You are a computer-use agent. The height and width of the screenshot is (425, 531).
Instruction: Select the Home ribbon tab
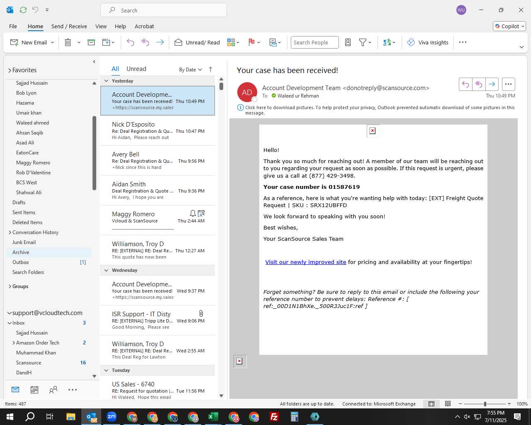(35, 26)
